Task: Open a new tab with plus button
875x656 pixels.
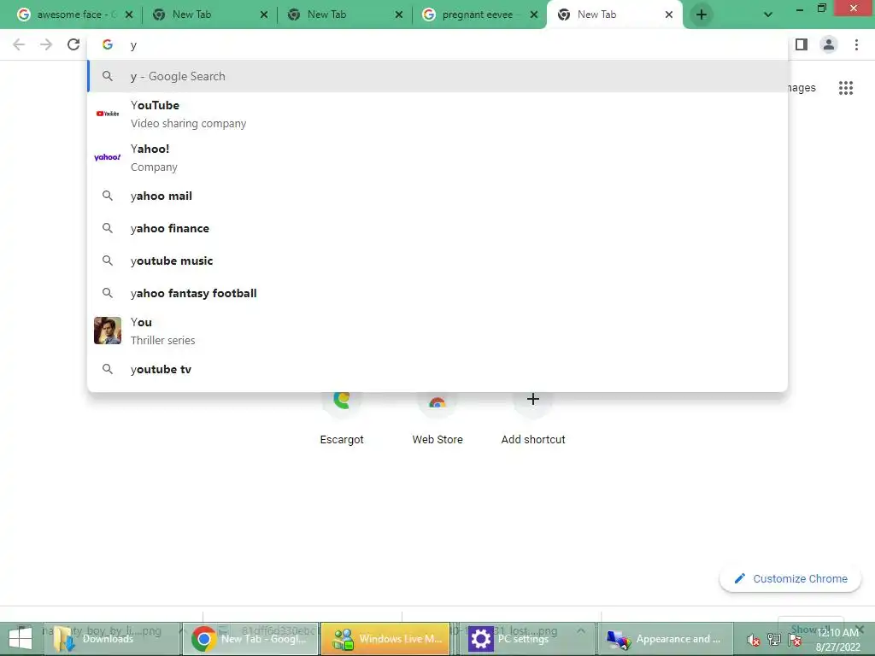Action: coord(702,15)
